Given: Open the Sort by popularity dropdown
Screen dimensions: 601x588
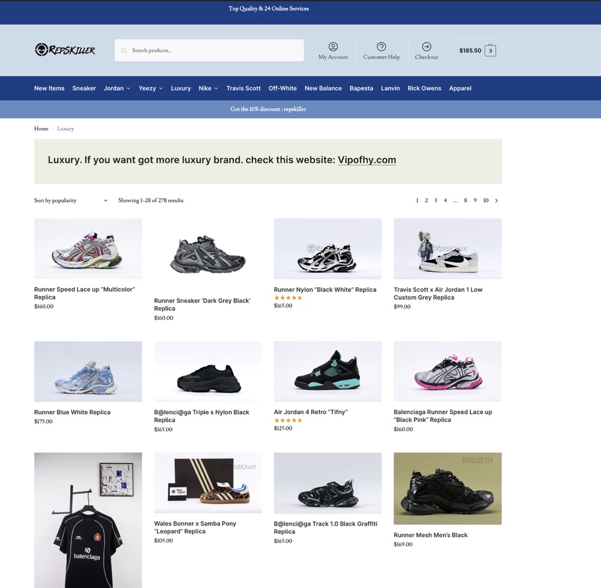Looking at the screenshot, I should (71, 201).
